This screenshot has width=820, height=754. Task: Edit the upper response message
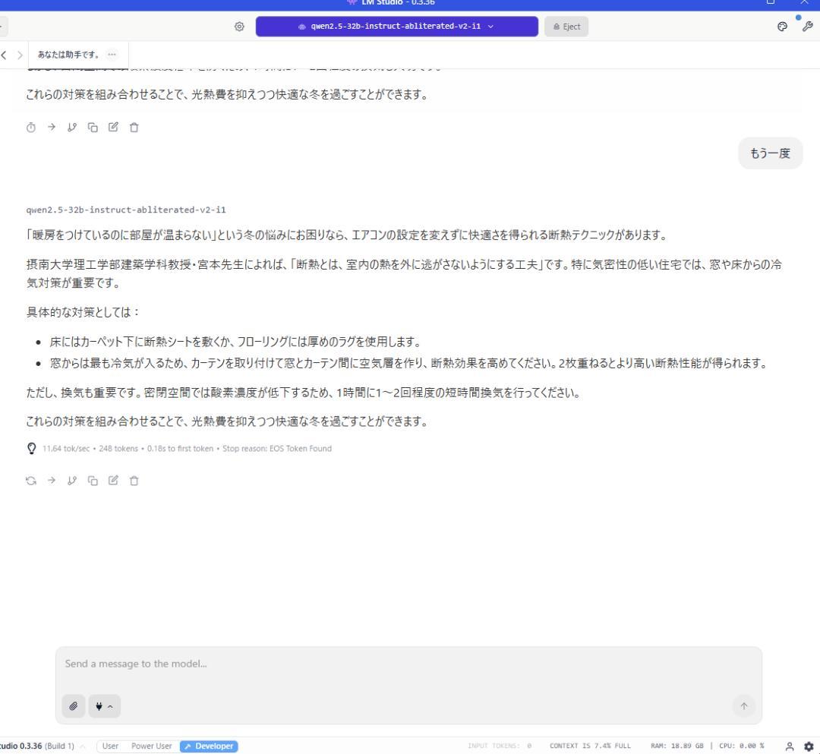[x=113, y=127]
